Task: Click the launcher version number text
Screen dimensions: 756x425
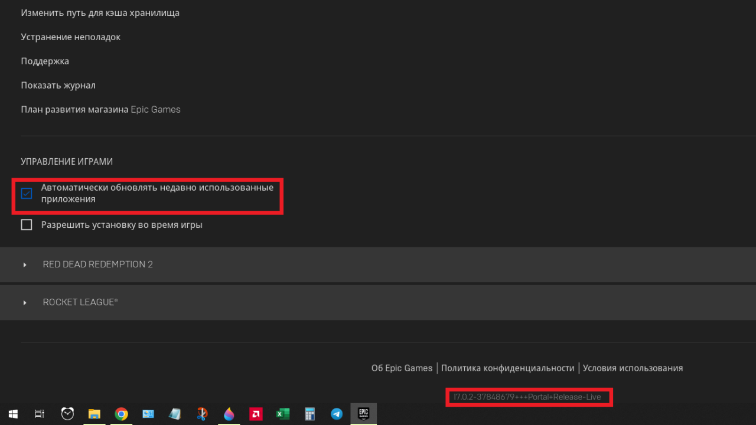Action: [x=527, y=397]
